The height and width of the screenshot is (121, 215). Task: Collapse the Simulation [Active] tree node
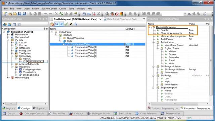[x=4, y=32]
